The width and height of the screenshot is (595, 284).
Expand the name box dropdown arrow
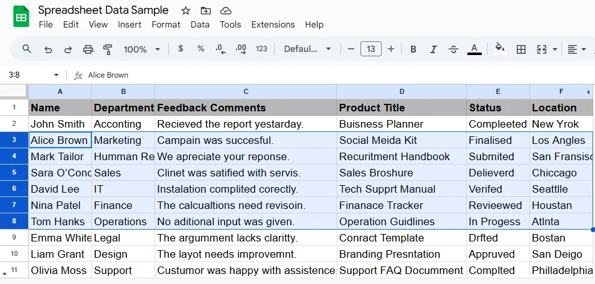56,75
